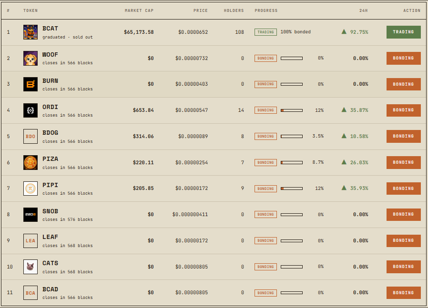Open the BDOG placeholder icon
428x308 pixels.
[x=31, y=136]
